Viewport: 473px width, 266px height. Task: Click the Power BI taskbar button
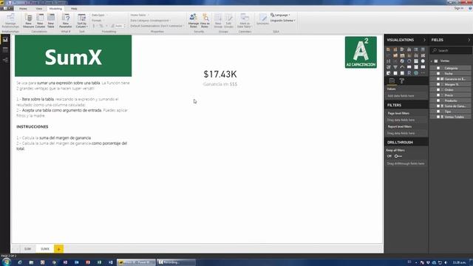136,262
